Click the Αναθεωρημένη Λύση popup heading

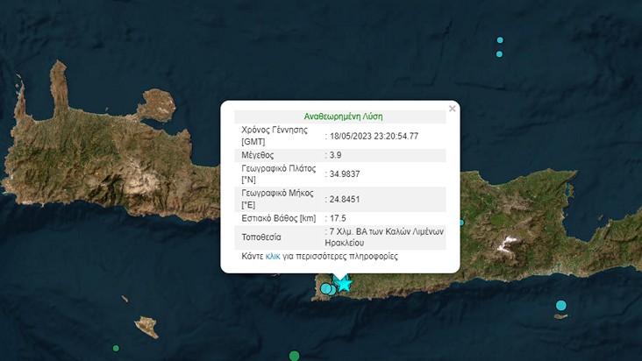coord(343,116)
